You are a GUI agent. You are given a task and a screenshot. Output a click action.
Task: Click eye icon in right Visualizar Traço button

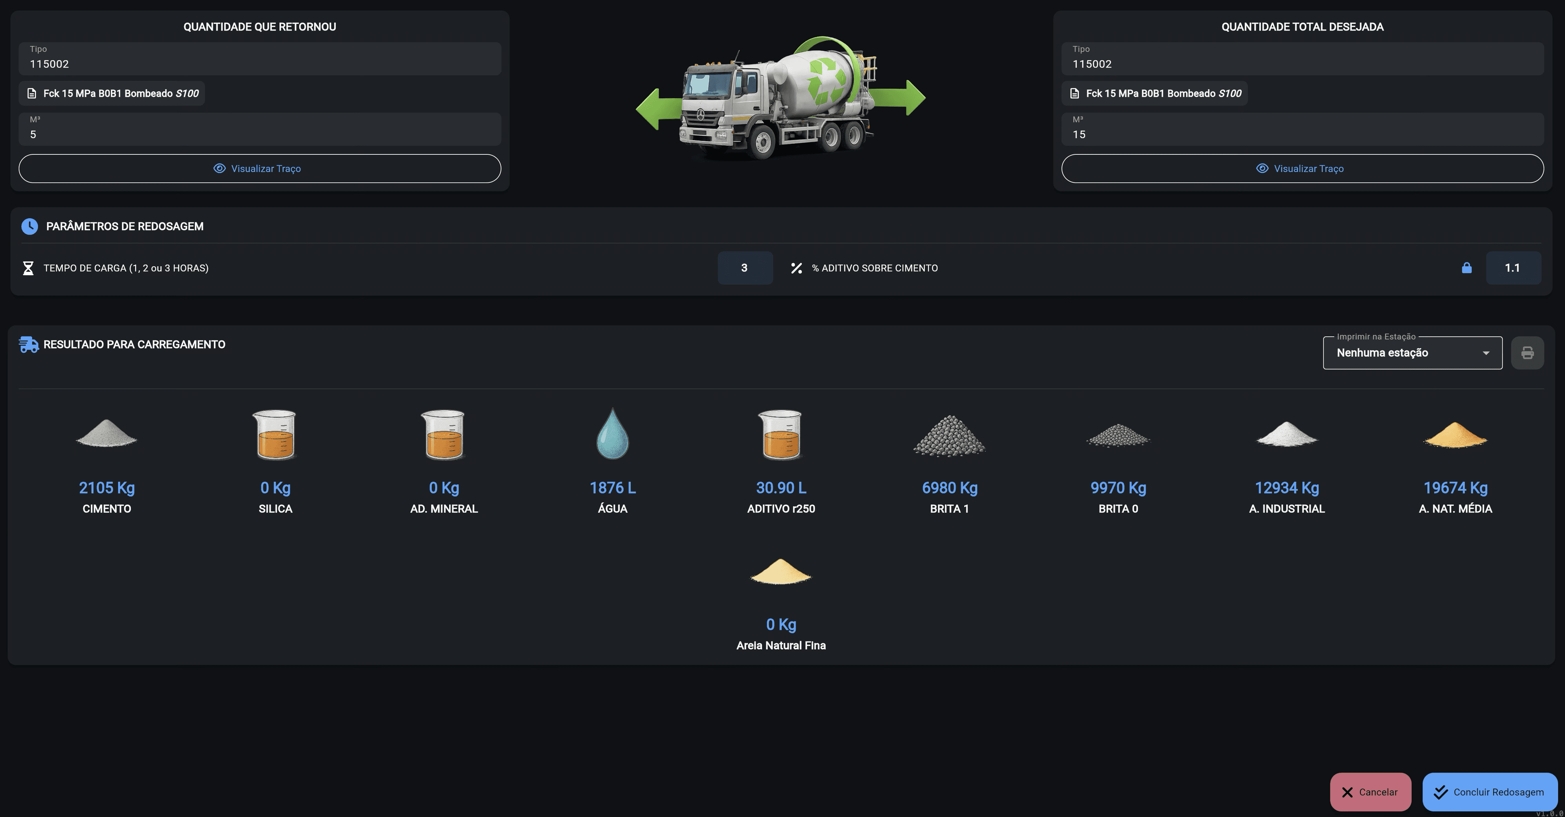[x=1262, y=168]
